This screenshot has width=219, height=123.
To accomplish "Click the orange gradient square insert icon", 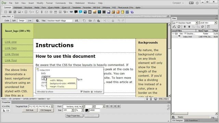I will pos(118,12).
